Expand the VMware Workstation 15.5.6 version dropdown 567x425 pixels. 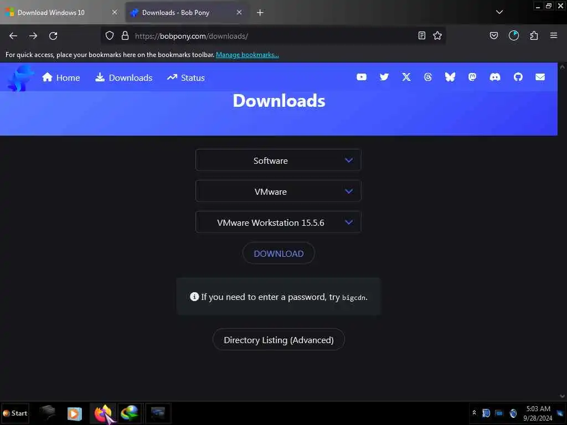click(x=278, y=222)
